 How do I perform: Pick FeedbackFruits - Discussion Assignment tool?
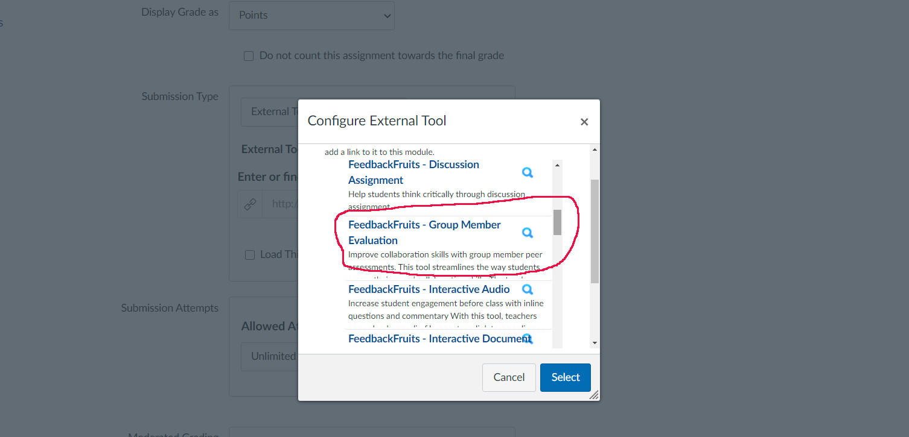pyautogui.click(x=413, y=172)
